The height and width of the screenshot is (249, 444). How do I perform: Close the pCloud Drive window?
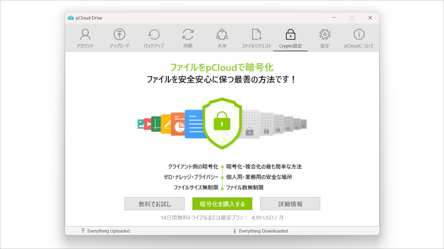tap(370, 18)
